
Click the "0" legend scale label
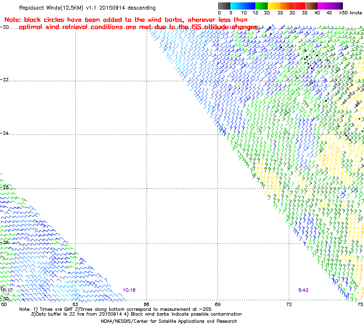pos(220,13)
